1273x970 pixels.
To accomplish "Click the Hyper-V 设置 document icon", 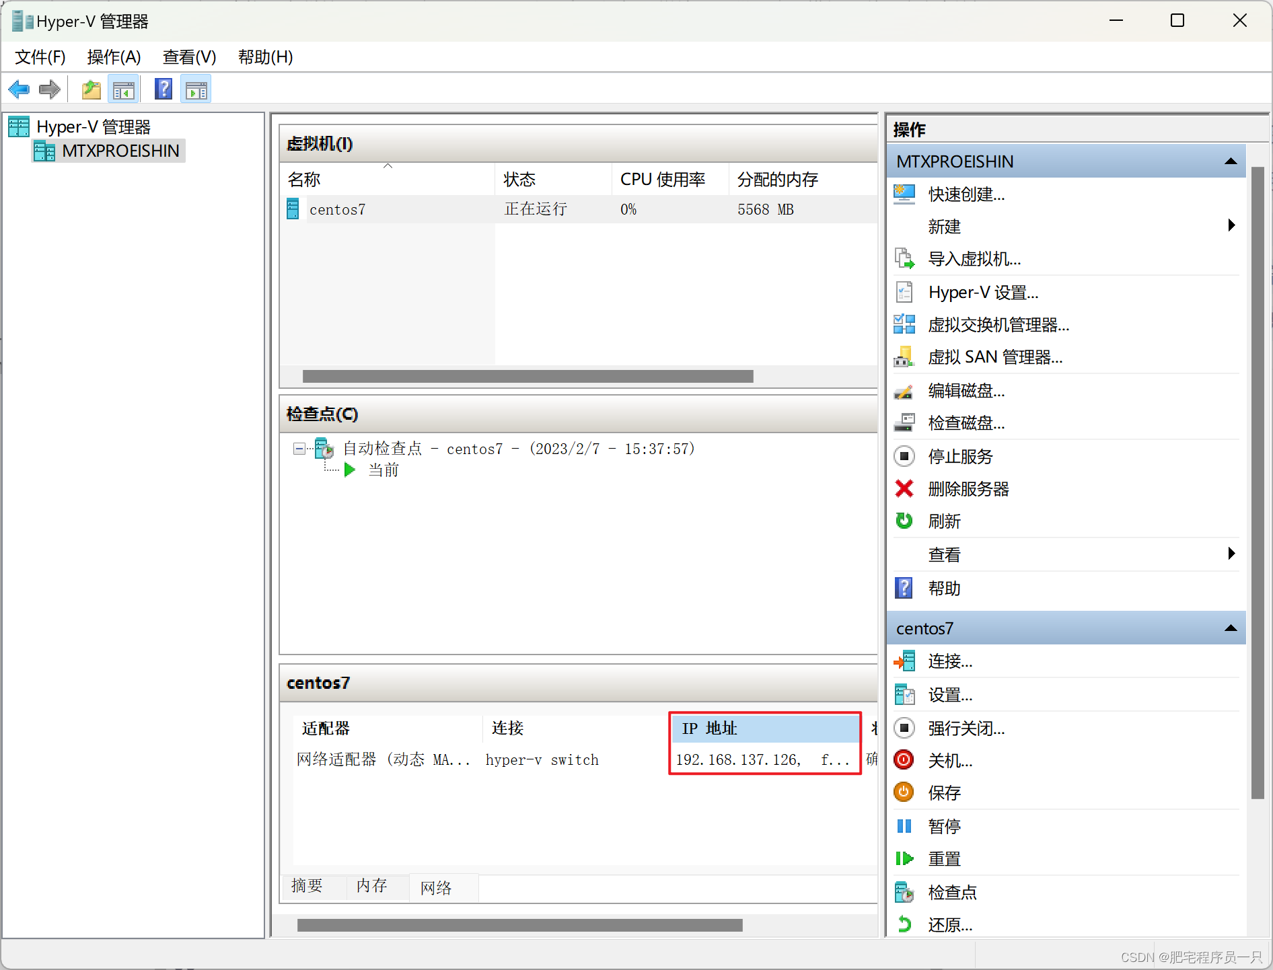I will click(904, 292).
